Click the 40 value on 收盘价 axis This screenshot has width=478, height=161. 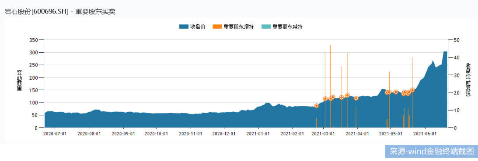point(457,57)
